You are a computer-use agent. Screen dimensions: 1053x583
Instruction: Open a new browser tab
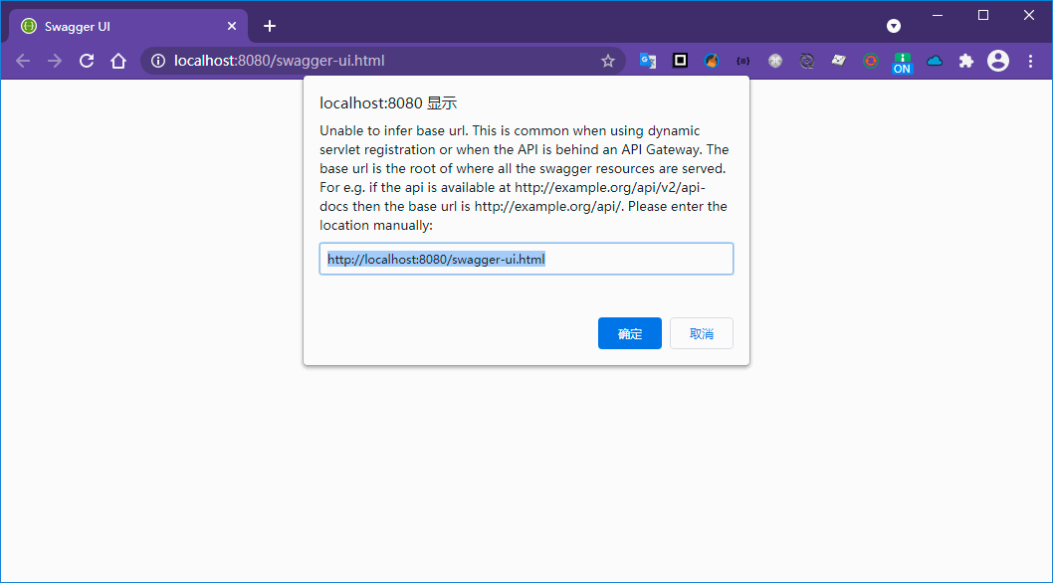tap(270, 26)
